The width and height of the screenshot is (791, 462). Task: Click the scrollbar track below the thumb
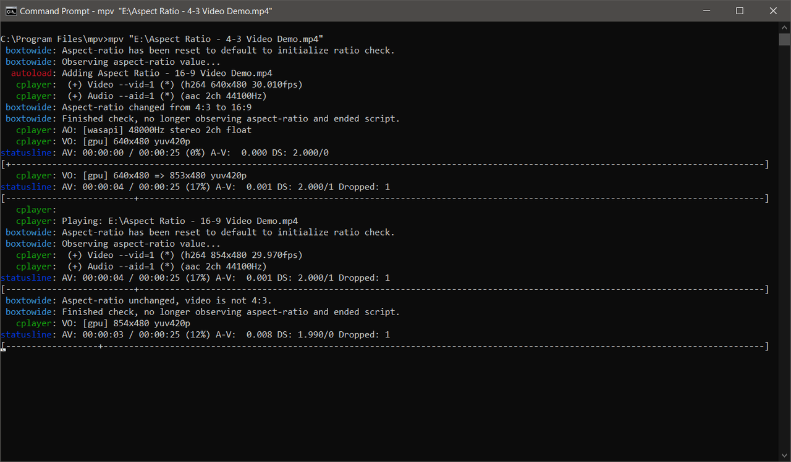coord(784,247)
